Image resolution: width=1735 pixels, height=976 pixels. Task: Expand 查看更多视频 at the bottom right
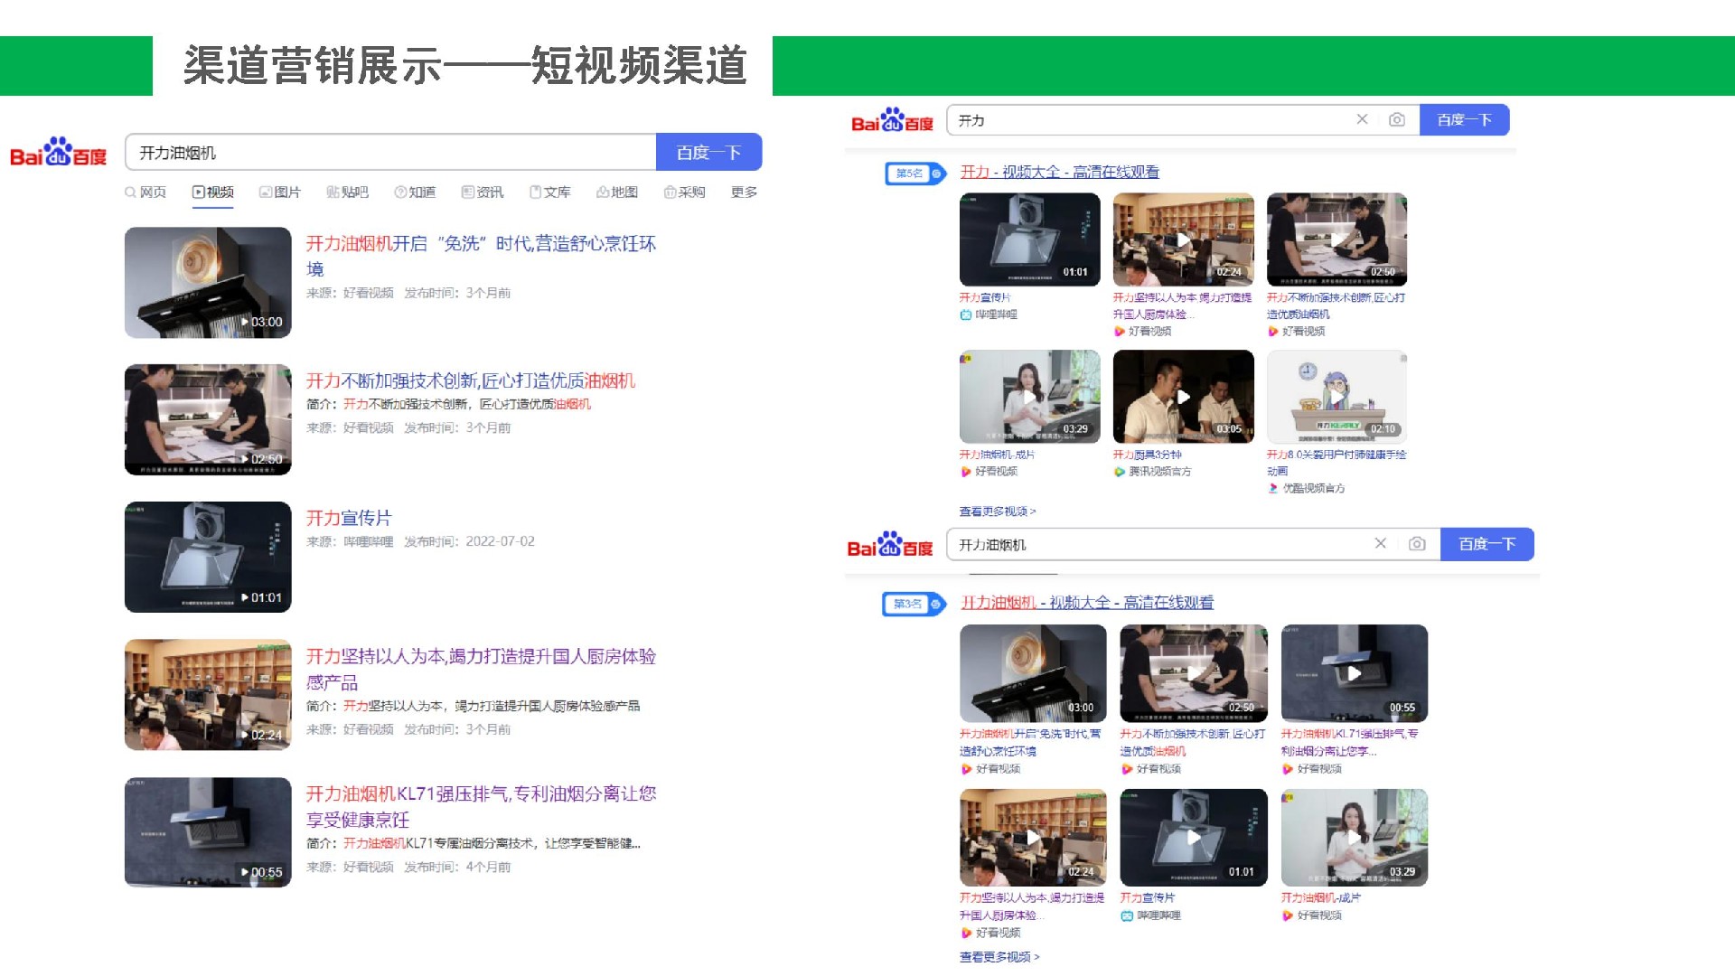click(x=999, y=957)
